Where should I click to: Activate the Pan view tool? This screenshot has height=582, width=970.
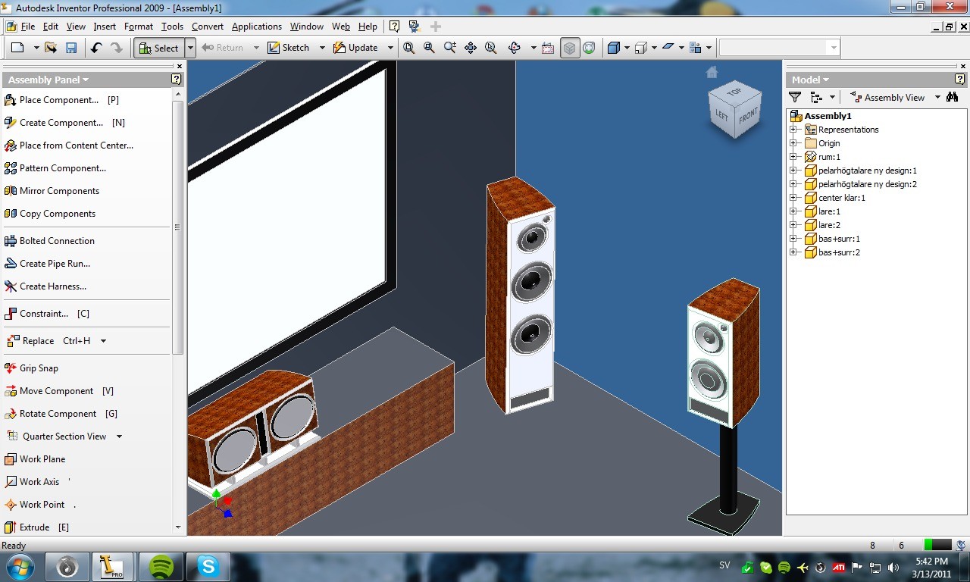pos(471,48)
